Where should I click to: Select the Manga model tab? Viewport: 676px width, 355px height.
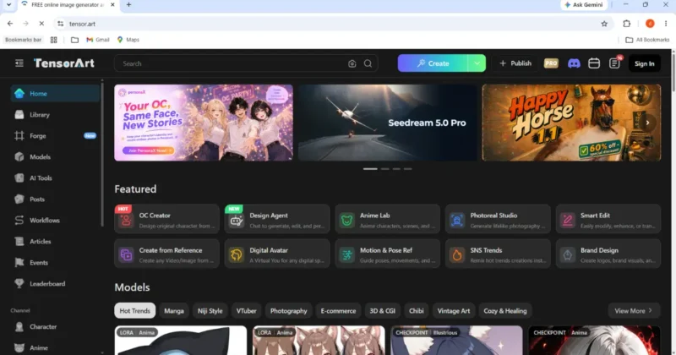pyautogui.click(x=174, y=310)
